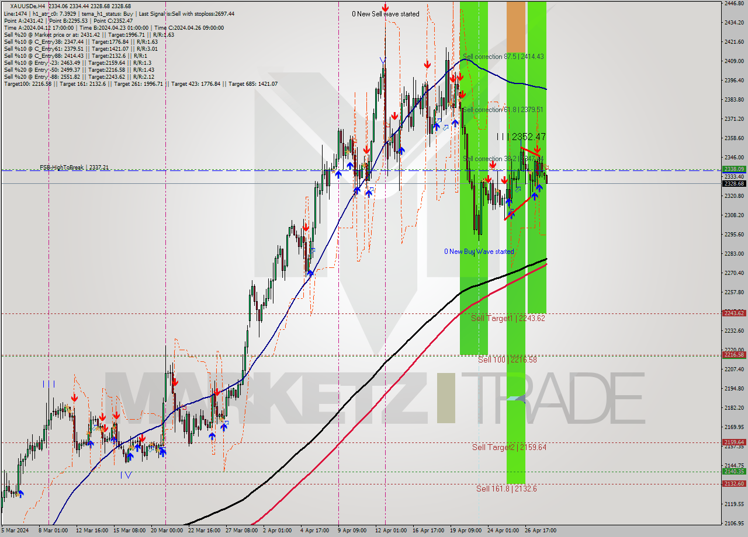Click the blue 'I I' wave label

tap(49, 384)
